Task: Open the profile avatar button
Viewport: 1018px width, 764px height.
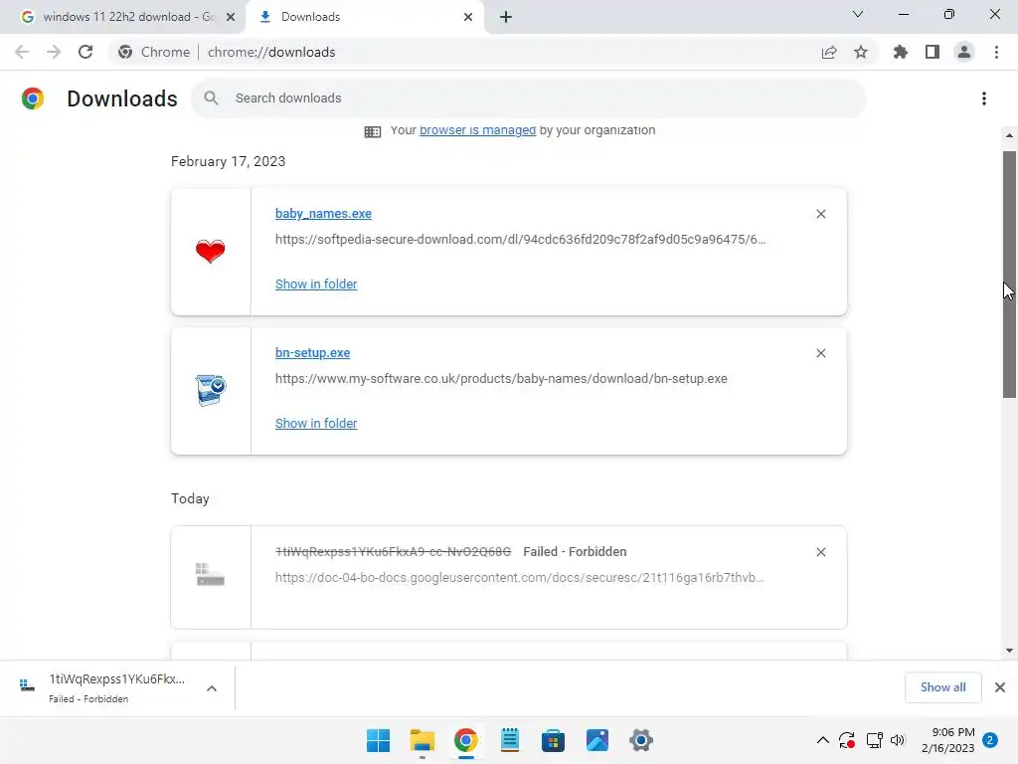Action: [x=964, y=52]
